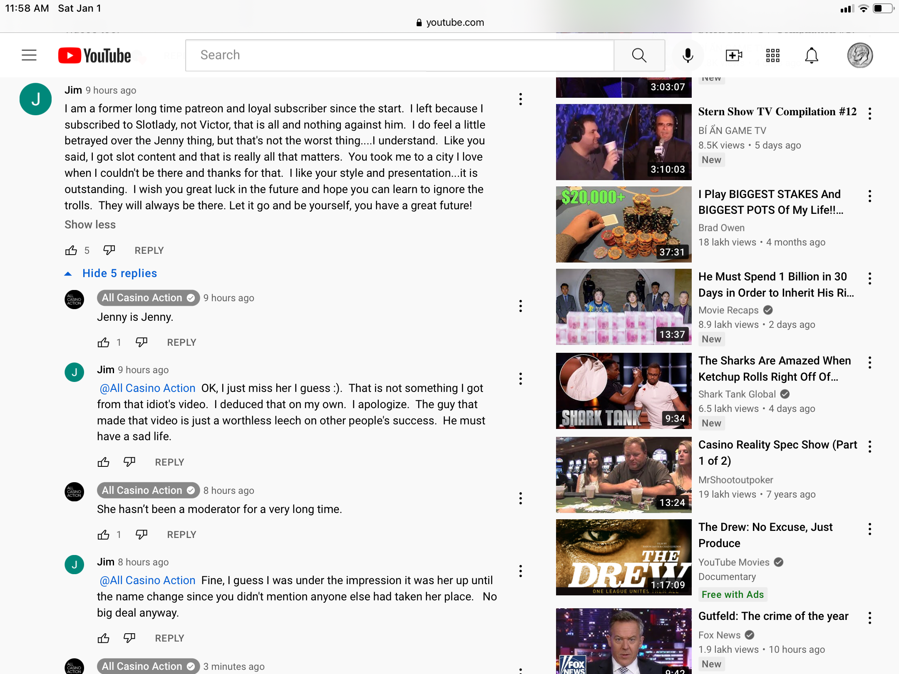Like the 'Jenny is Jenny.' reply

tap(104, 342)
